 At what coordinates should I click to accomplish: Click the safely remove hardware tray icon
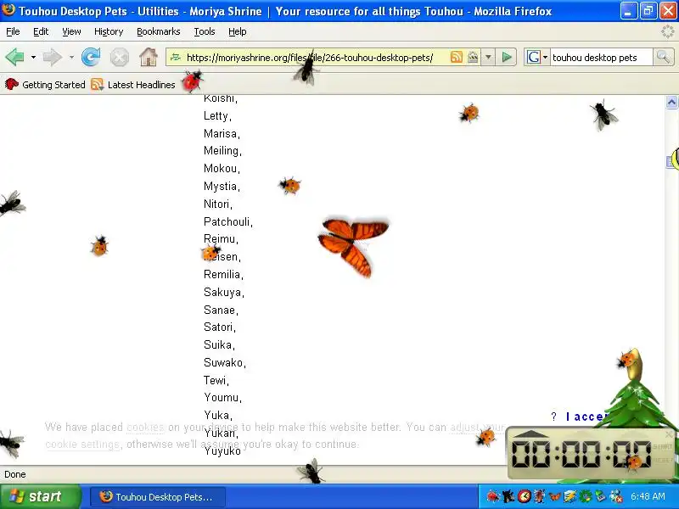coord(601,496)
